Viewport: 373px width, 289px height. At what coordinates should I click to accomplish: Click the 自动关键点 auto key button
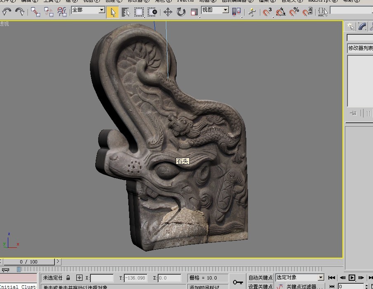click(260, 278)
